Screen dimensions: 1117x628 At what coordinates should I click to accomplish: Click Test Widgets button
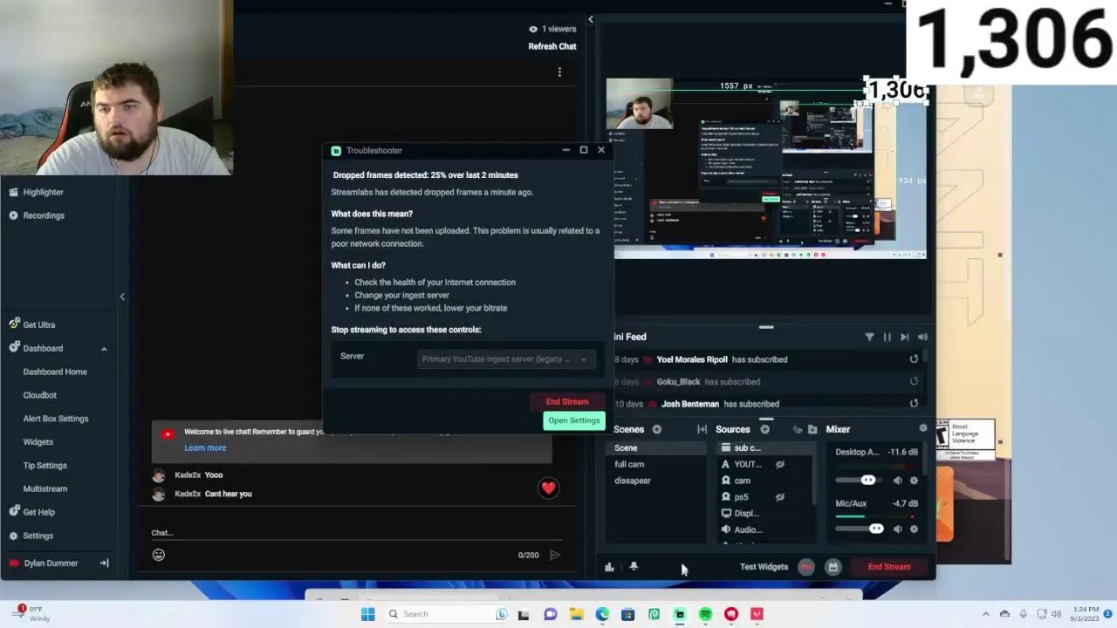pyautogui.click(x=764, y=567)
